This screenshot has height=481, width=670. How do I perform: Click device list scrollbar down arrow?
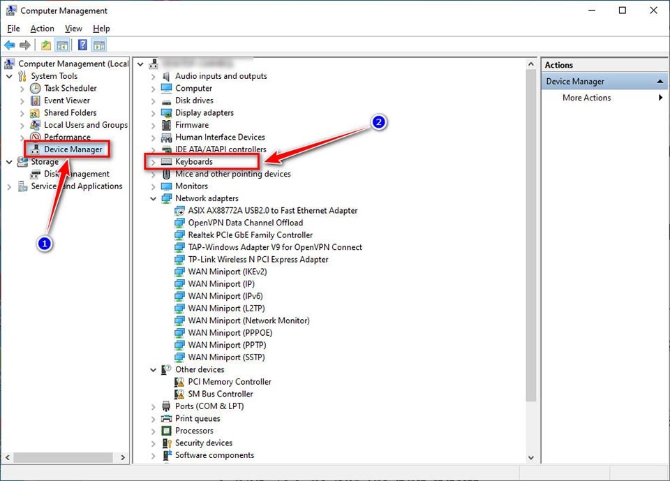click(x=531, y=457)
